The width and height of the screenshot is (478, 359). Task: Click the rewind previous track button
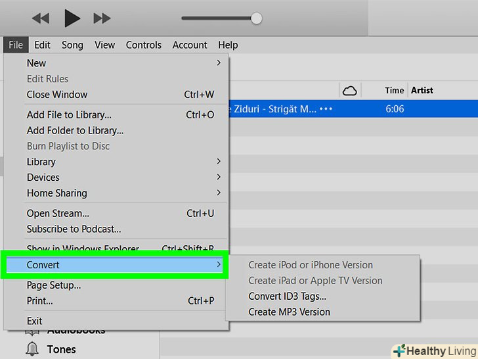[41, 18]
